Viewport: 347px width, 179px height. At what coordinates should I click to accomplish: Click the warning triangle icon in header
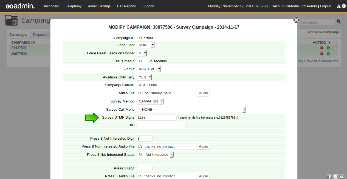point(338,6)
